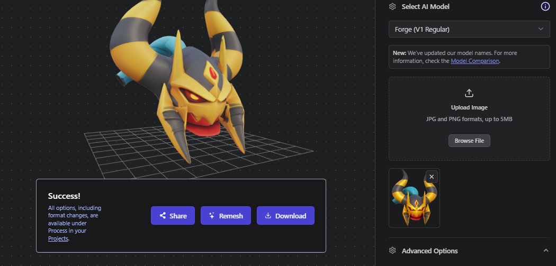Click the gear icon next to Select AI Model

click(x=392, y=7)
